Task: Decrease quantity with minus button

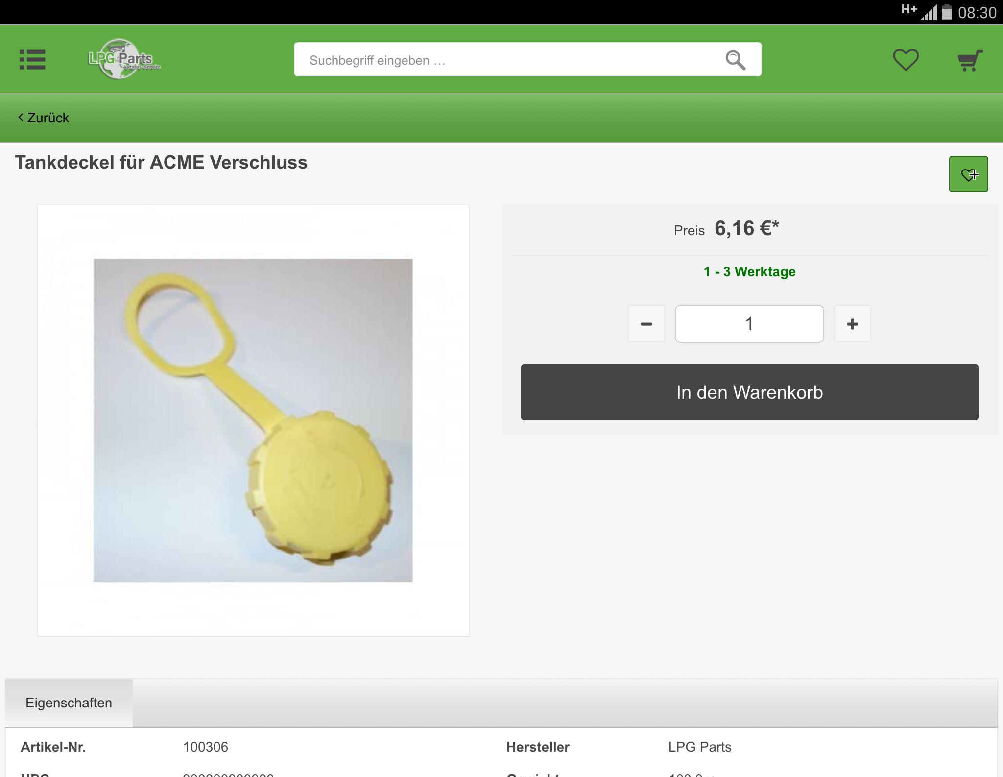Action: (646, 323)
